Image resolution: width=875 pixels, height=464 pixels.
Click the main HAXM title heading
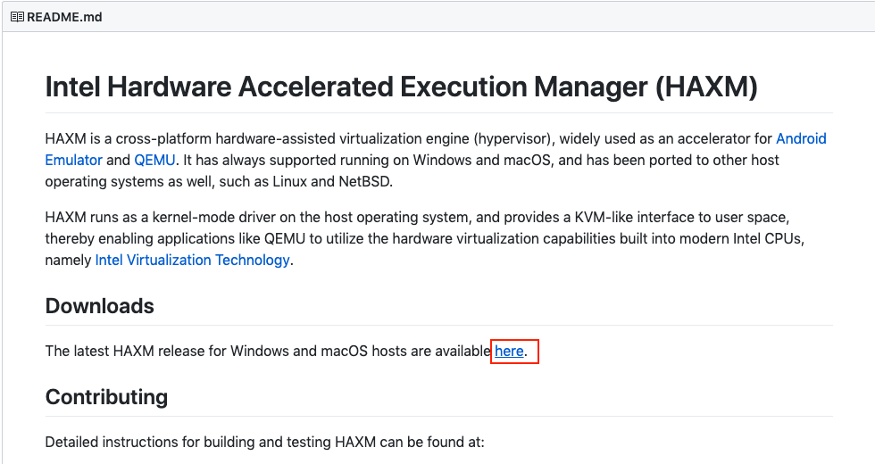point(401,87)
